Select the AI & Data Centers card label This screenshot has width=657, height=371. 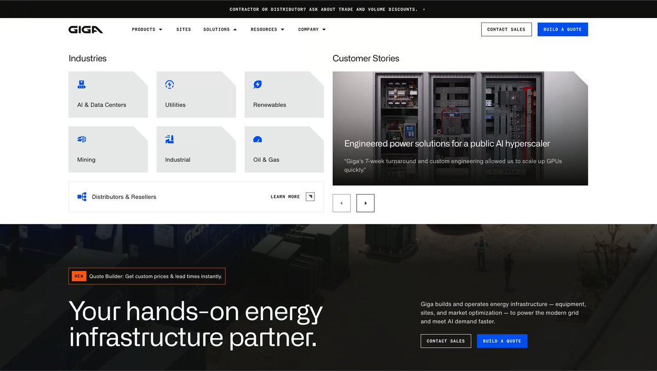coord(101,105)
